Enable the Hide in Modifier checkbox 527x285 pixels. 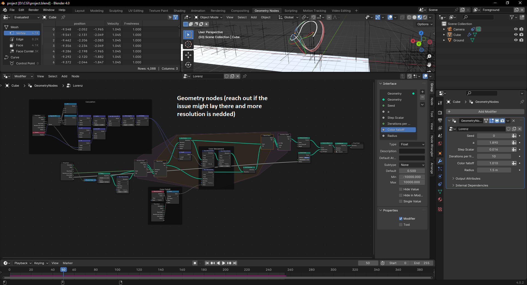(401, 195)
